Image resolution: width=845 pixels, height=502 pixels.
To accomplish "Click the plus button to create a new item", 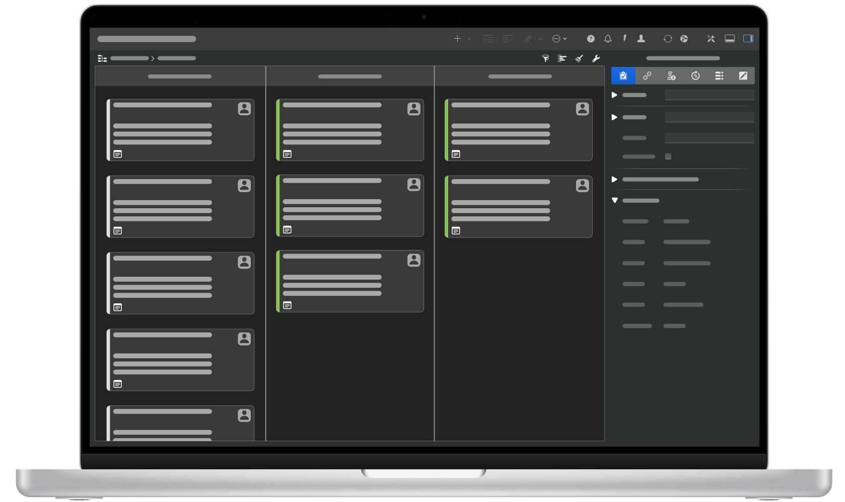I will click(457, 38).
